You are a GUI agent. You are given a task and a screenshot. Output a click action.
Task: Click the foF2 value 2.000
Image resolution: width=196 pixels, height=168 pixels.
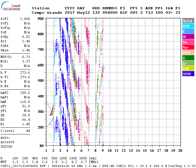25,19
